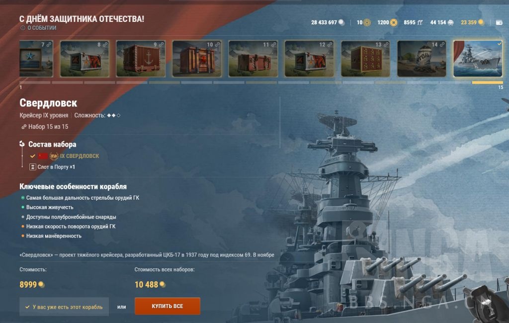Select bundle 12 container thumbnail
The width and height of the screenshot is (509, 323).
(309, 59)
